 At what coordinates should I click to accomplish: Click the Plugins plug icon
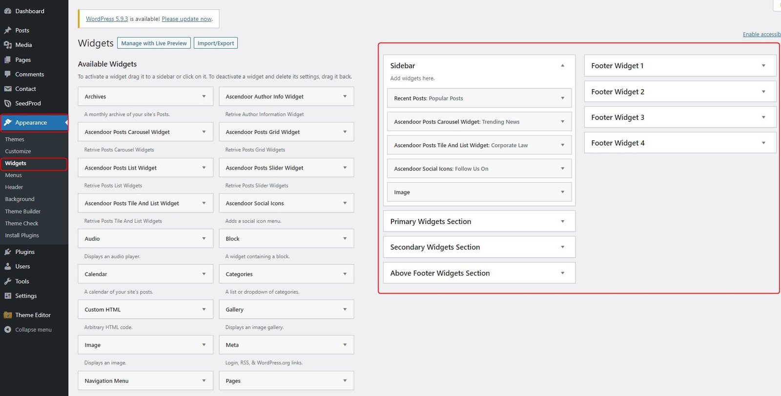pyautogui.click(x=8, y=252)
